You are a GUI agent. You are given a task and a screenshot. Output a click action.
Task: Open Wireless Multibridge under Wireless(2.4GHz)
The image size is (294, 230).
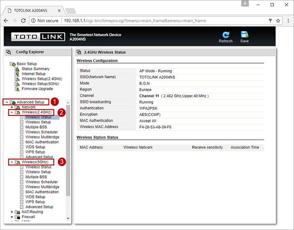pyautogui.click(x=42, y=137)
